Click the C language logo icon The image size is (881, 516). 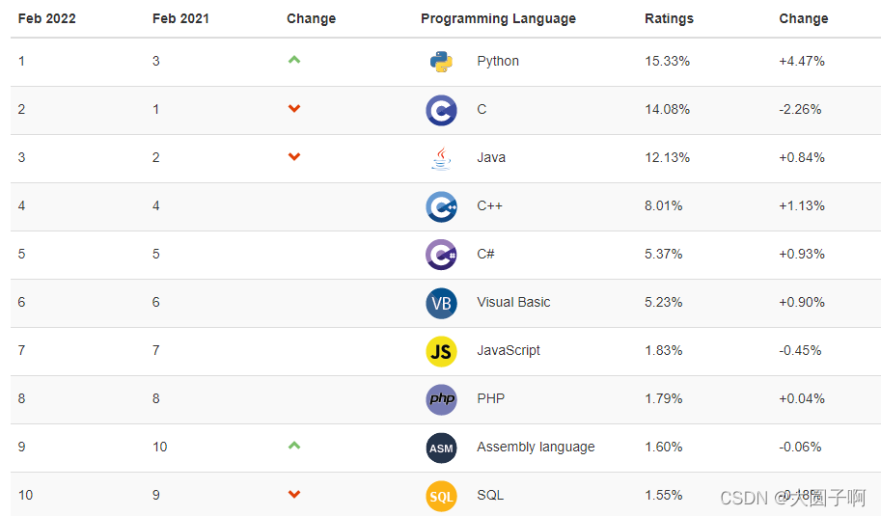[x=441, y=110]
